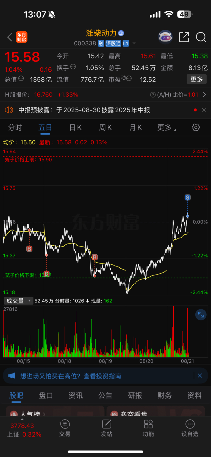Open the 东方财富 app logo

point(21,37)
